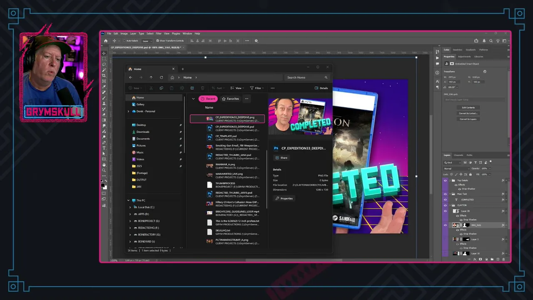Screen dimensions: 533x300
Task: Open the options bar settings gear
Action: [256, 41]
